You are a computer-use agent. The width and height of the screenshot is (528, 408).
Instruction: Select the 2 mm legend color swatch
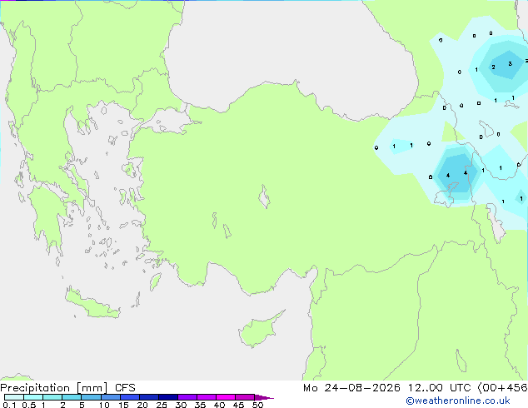coord(72,397)
